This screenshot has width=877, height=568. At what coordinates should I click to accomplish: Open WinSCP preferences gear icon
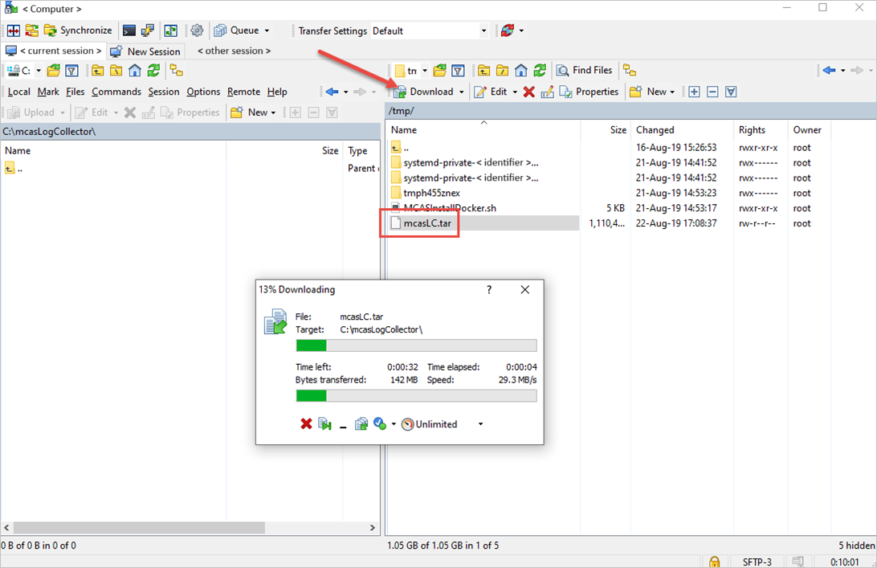pos(198,30)
